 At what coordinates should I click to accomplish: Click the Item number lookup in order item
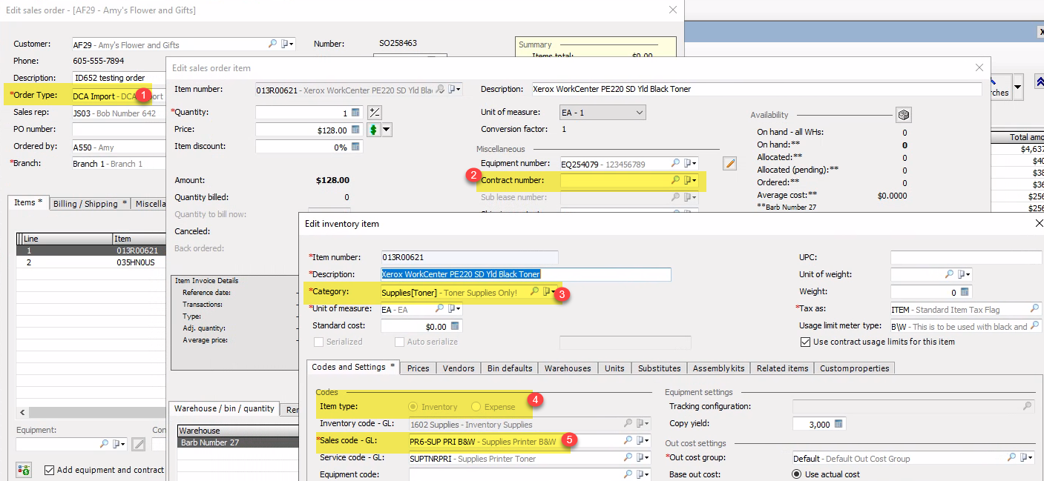(440, 89)
